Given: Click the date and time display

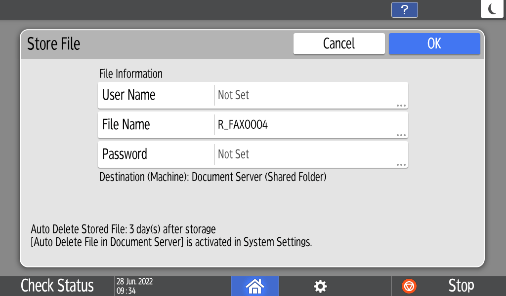Looking at the screenshot, I should 134,286.
